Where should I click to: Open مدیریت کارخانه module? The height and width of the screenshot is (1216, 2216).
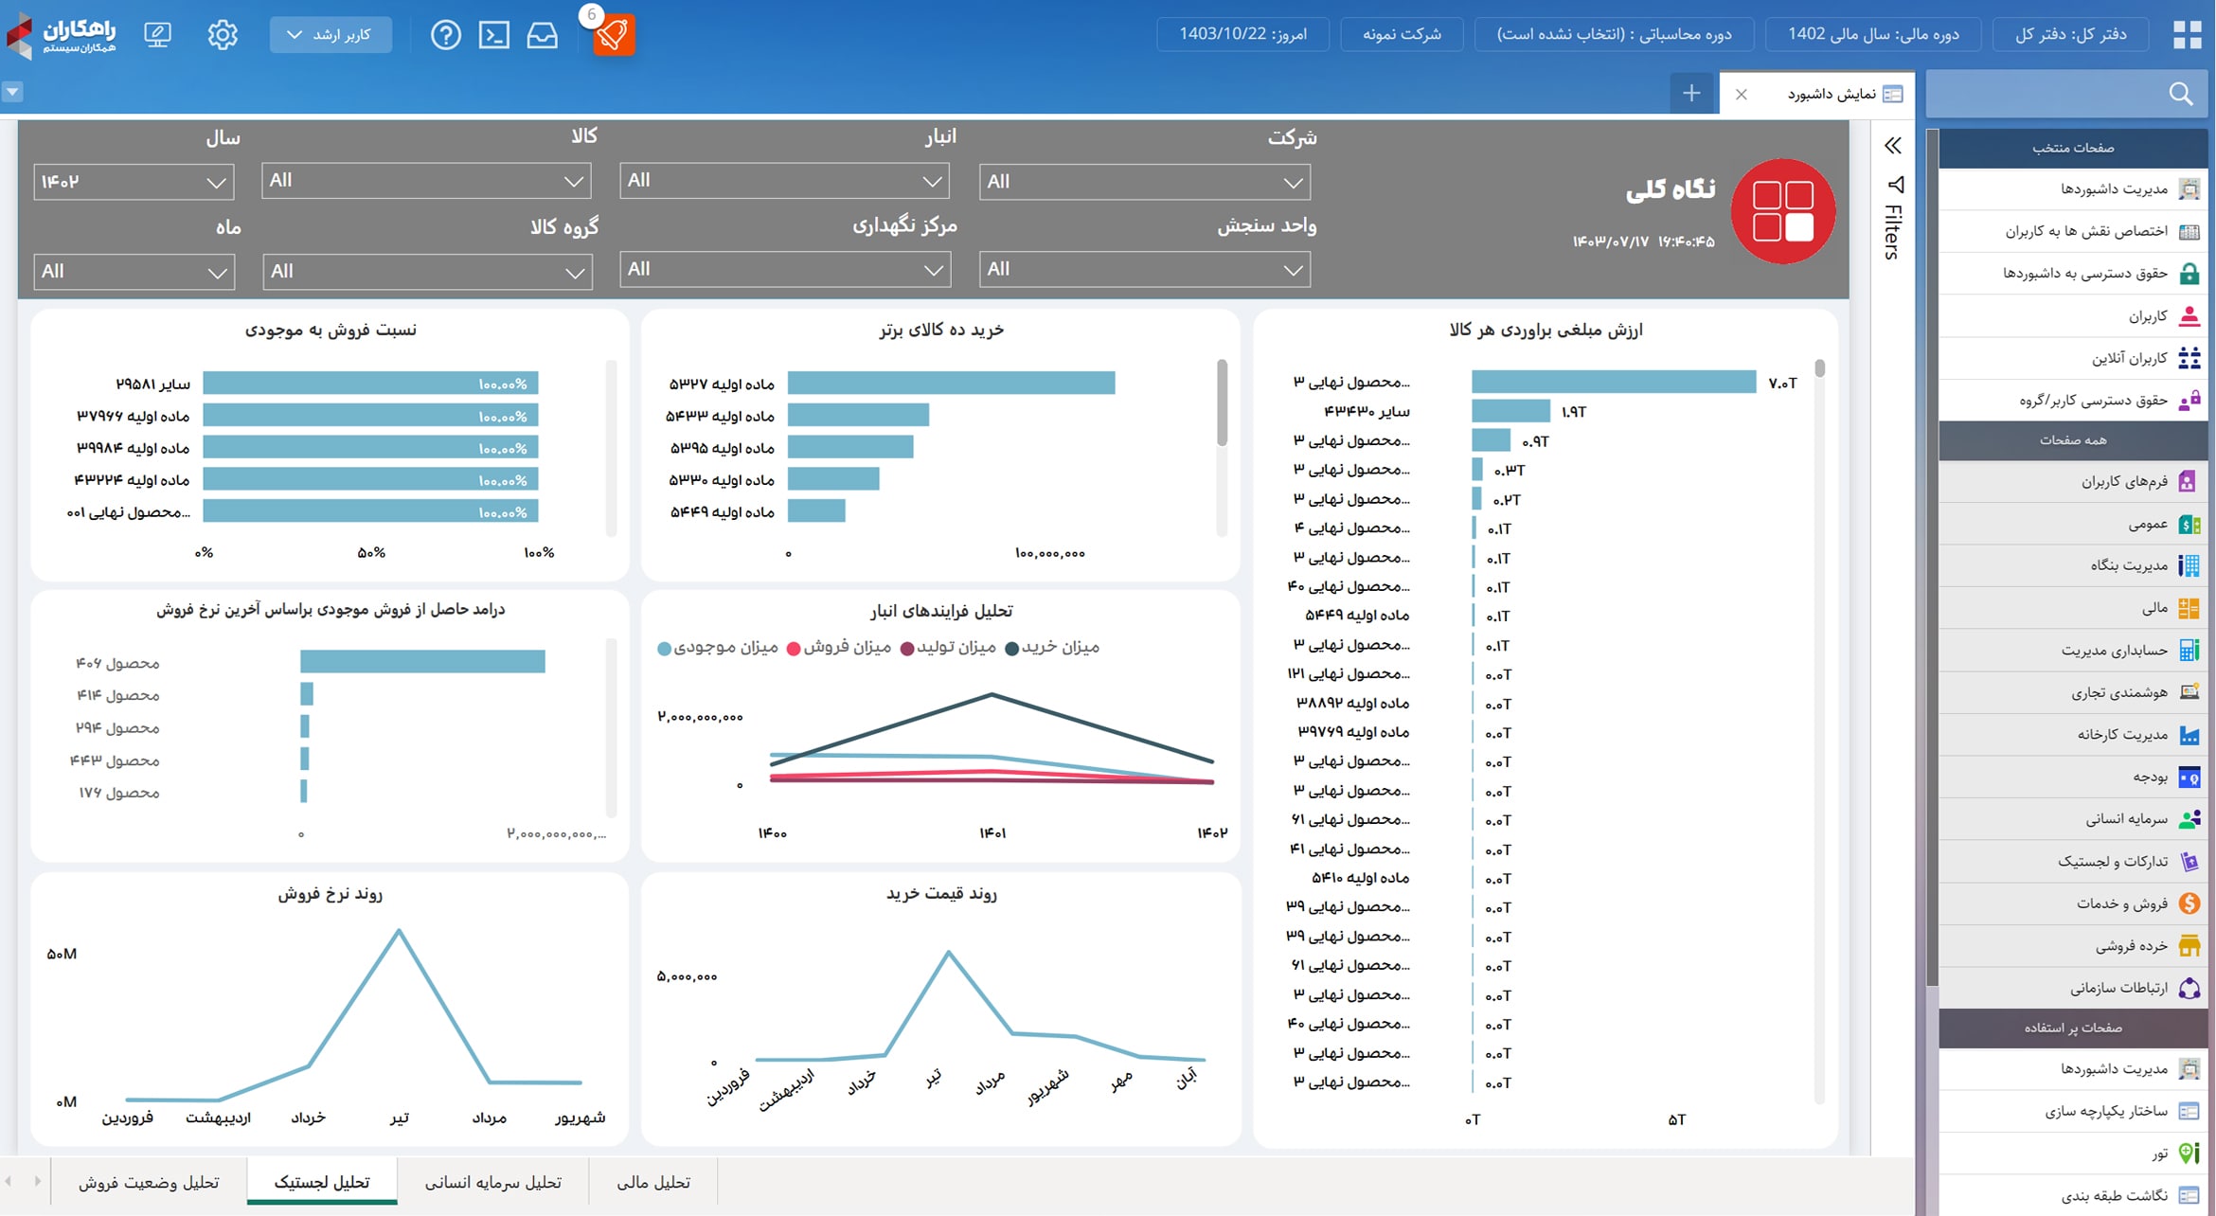[x=2072, y=734]
